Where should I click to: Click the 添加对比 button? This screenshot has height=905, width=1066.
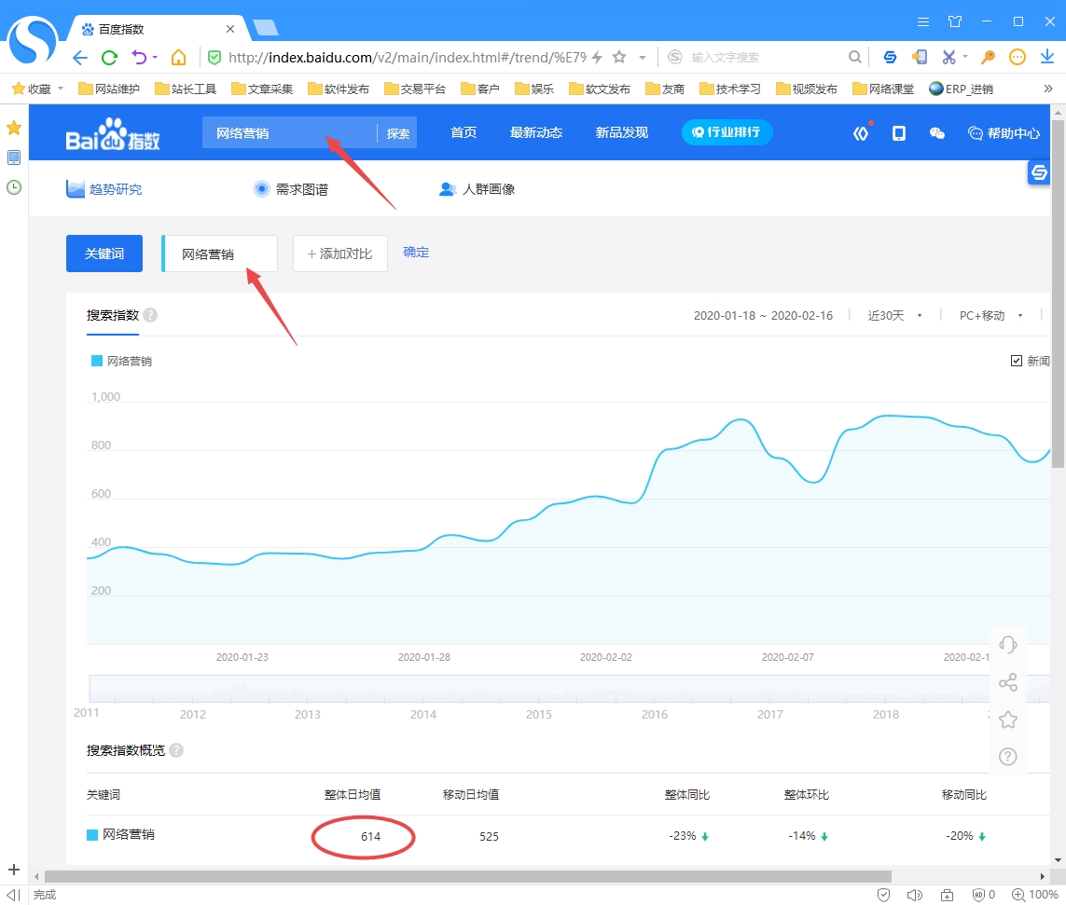coord(339,254)
